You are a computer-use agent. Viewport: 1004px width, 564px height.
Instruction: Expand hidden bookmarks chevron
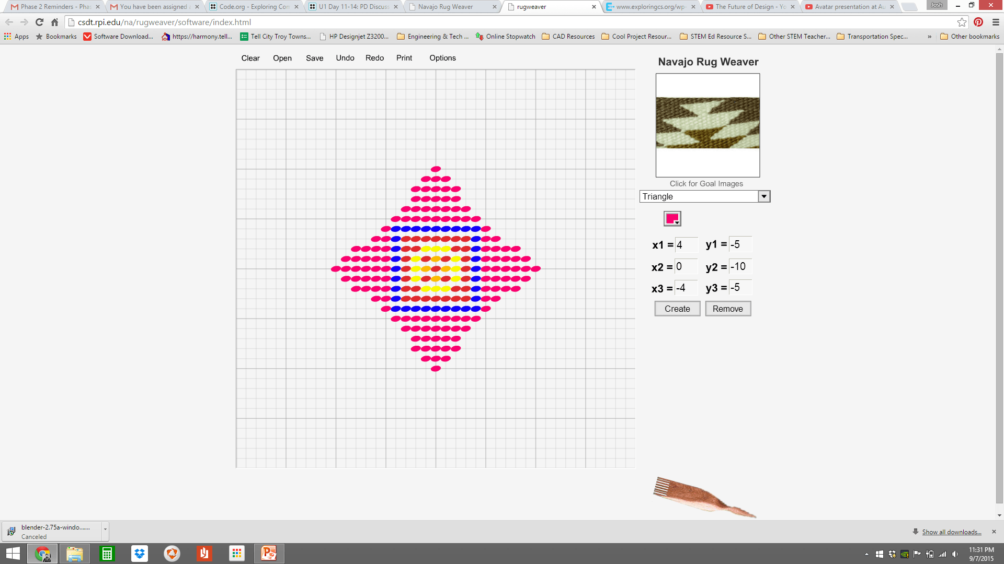(x=929, y=37)
